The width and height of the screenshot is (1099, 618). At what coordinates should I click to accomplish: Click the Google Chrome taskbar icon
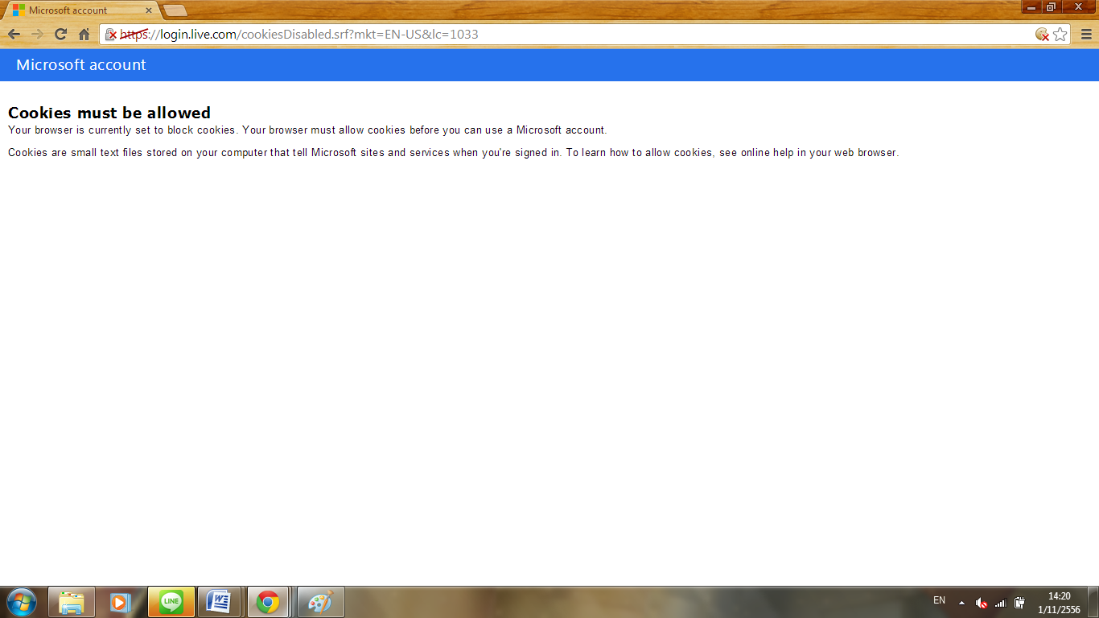tap(268, 602)
